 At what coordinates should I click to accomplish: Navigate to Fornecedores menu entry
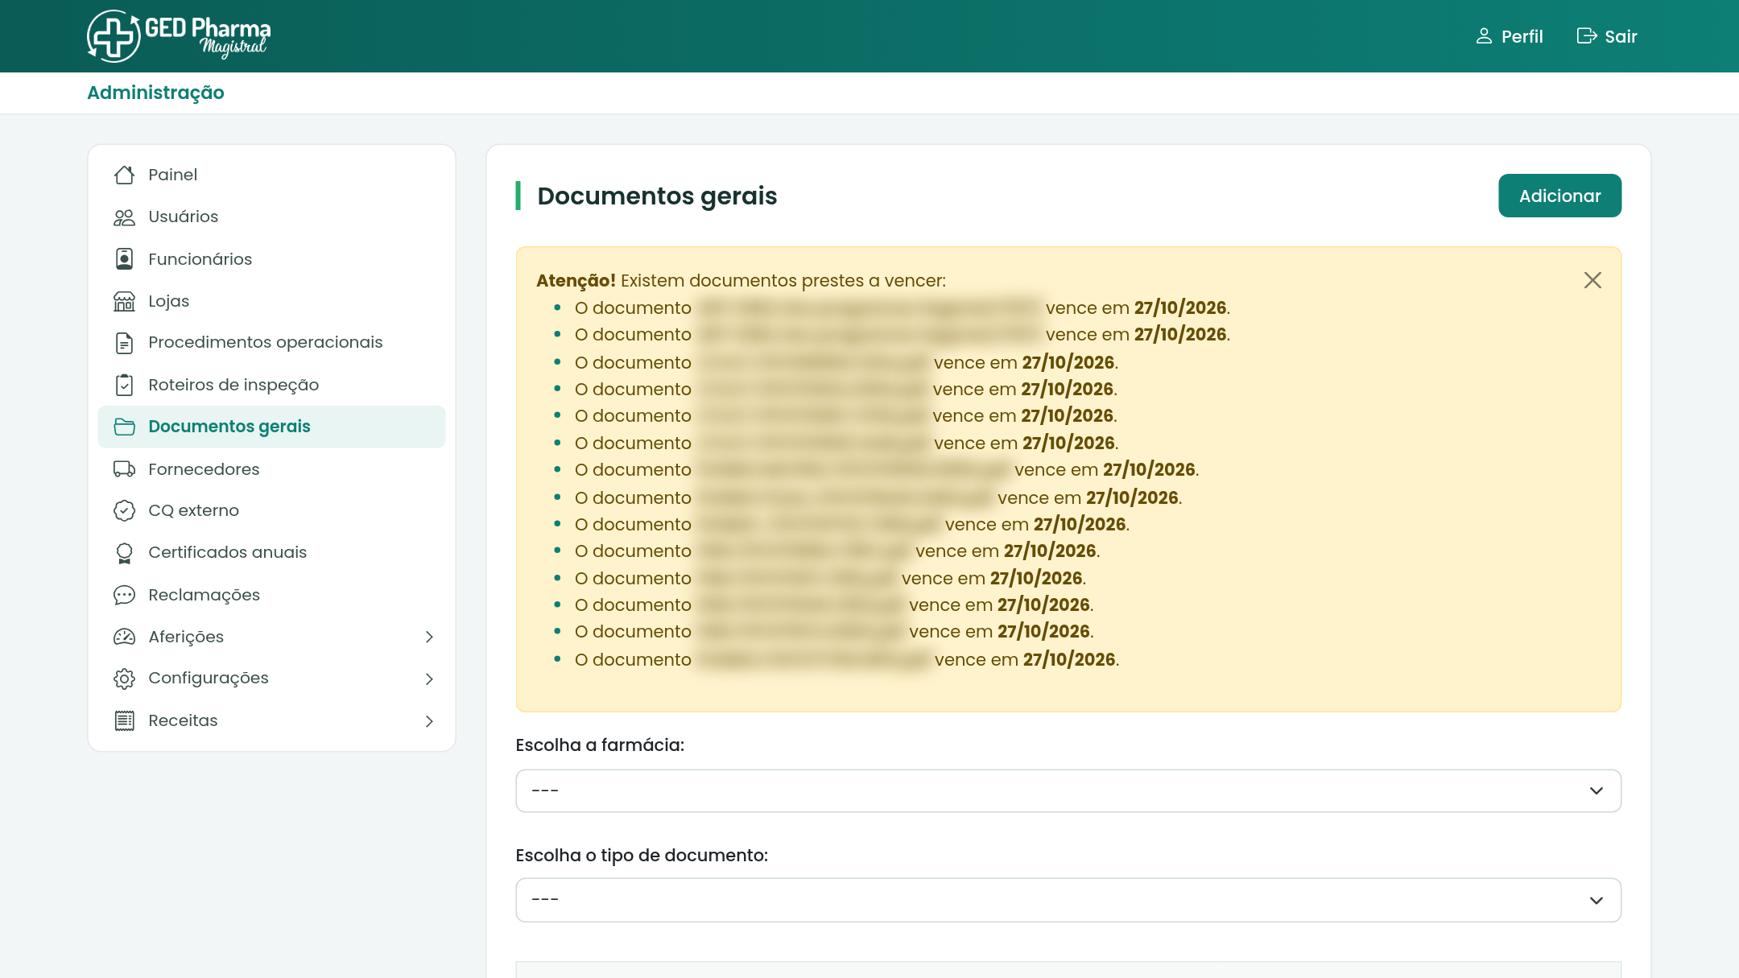pyautogui.click(x=204, y=469)
